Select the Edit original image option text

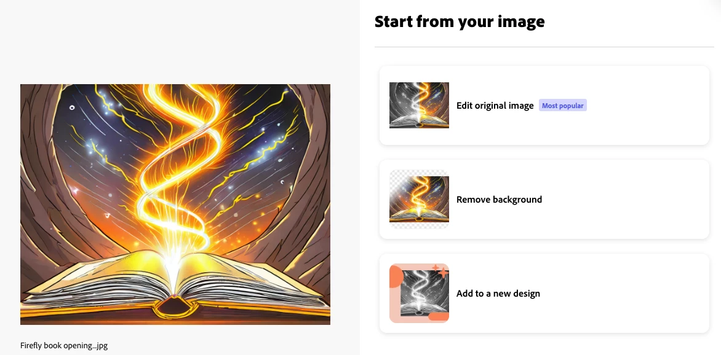click(x=495, y=105)
